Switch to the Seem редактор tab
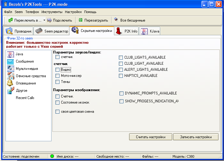Viewport: 224px width, 161px height. (52, 31)
